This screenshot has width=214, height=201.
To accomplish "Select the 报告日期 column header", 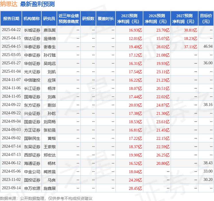I will 11,19.
